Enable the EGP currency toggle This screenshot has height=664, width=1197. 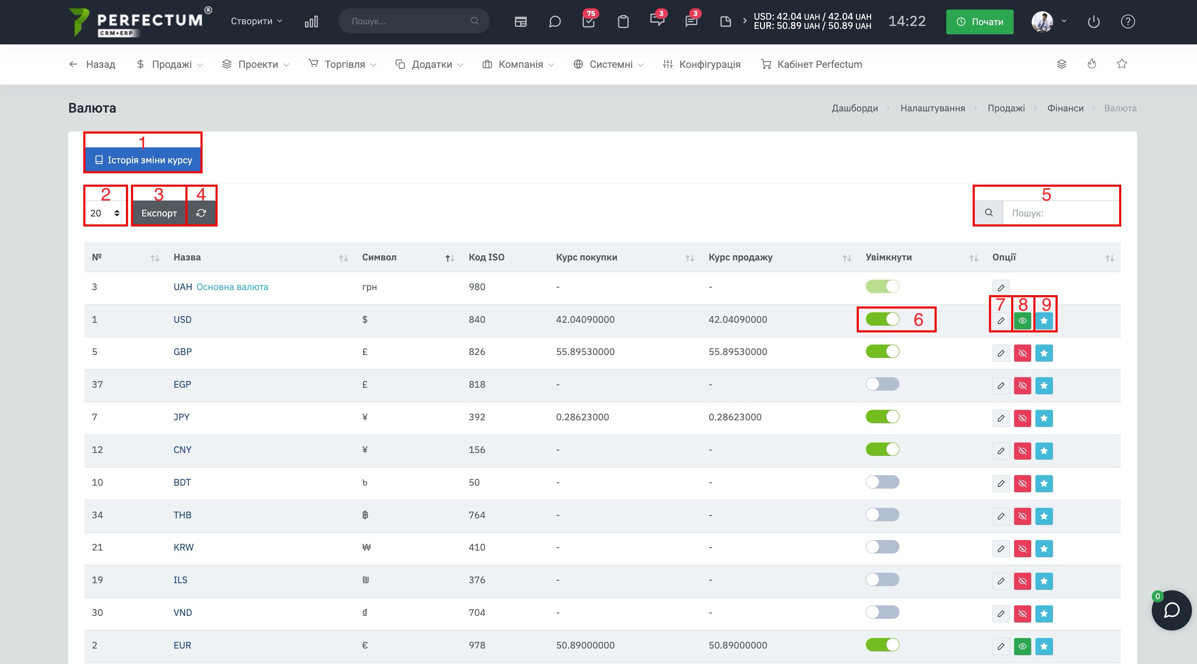point(882,384)
